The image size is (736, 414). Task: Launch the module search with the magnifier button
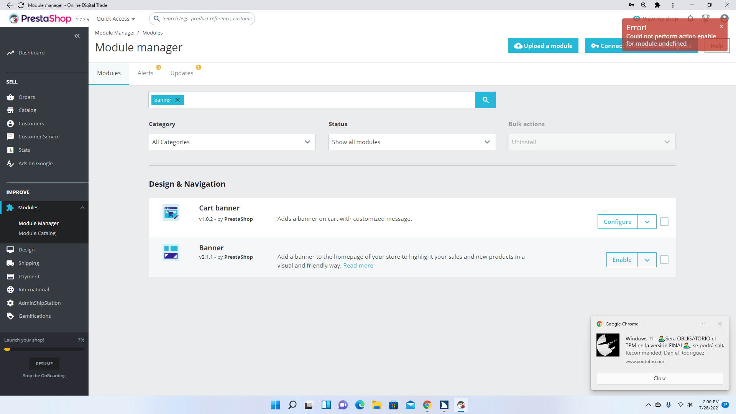click(x=485, y=100)
